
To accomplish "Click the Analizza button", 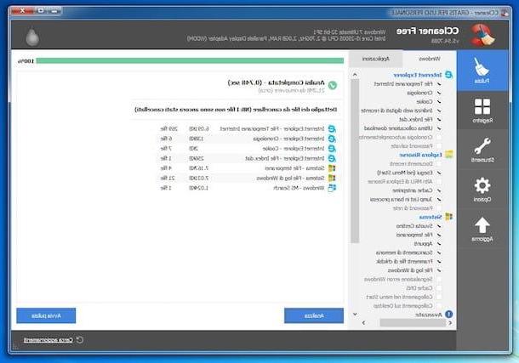I will 314,315.
